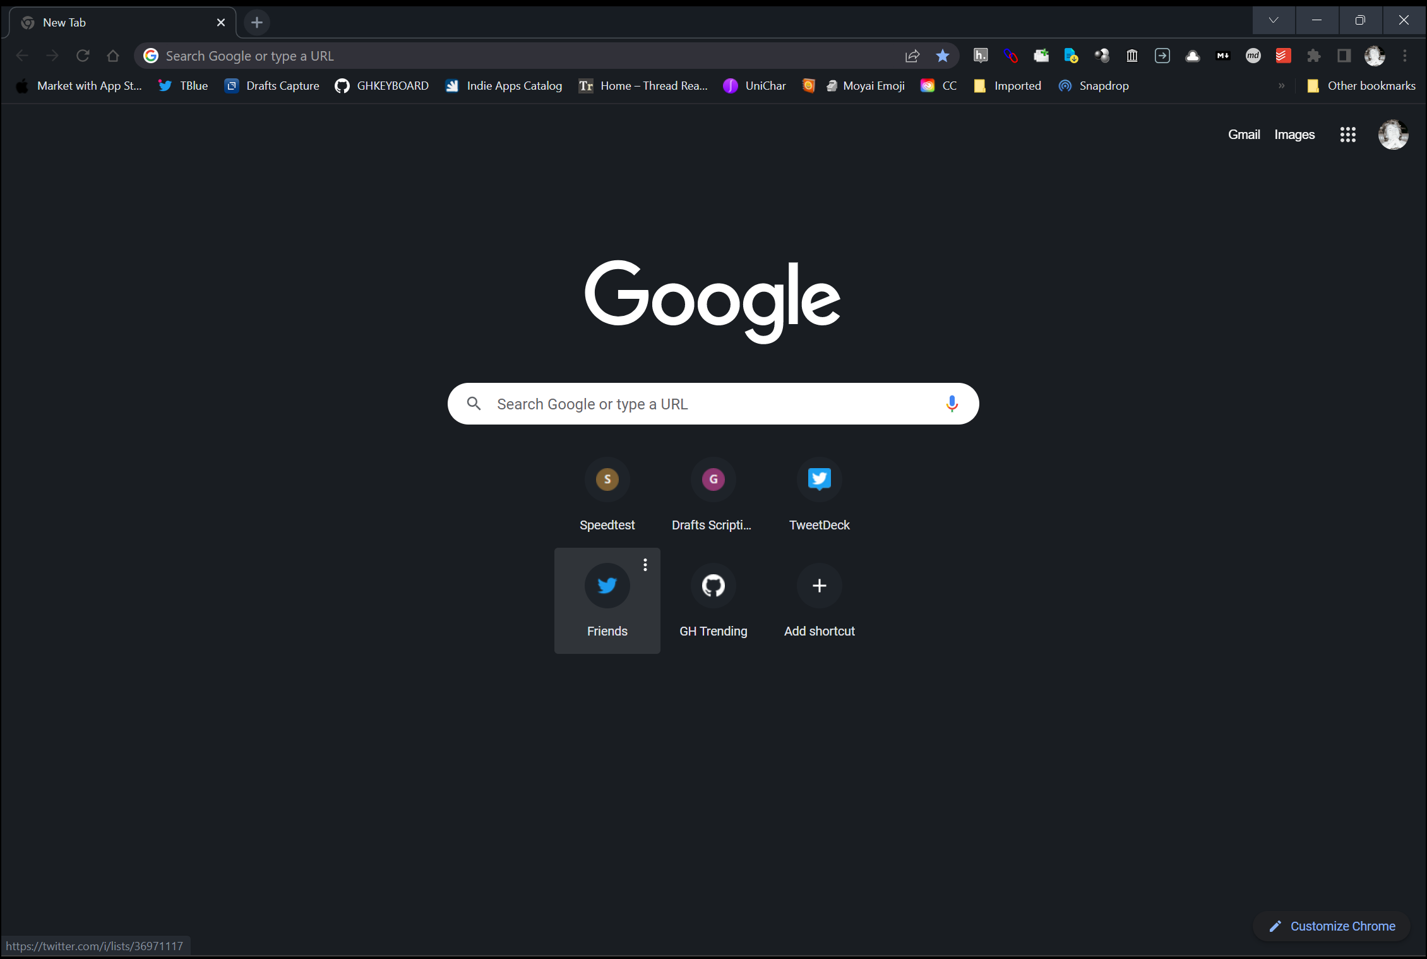The width and height of the screenshot is (1427, 959).
Task: Click the Wayback Machine archive extension icon
Action: [1131, 56]
